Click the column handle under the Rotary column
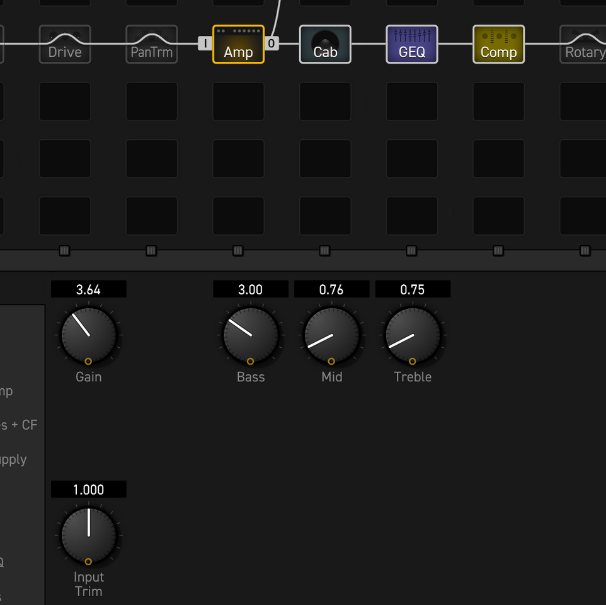 click(585, 251)
